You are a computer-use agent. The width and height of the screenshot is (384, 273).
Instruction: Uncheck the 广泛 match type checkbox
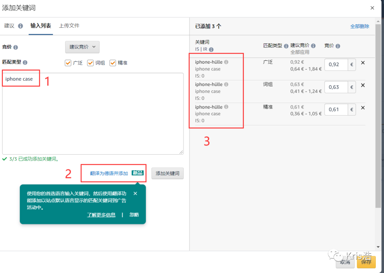(x=68, y=63)
